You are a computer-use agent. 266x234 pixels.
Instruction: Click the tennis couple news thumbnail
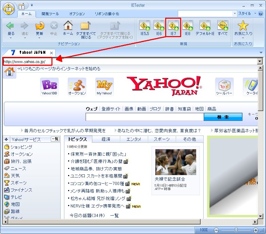[x=176, y=162]
